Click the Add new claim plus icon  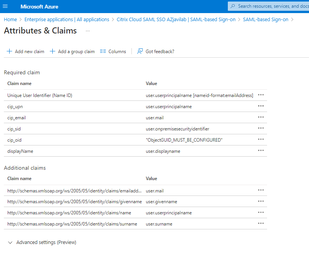click(9, 51)
